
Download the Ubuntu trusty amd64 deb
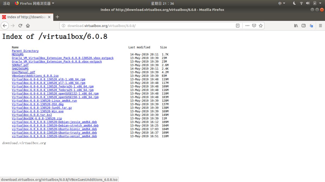54,133
